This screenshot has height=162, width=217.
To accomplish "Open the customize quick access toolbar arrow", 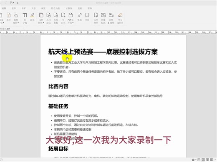I will [x=18, y=3].
